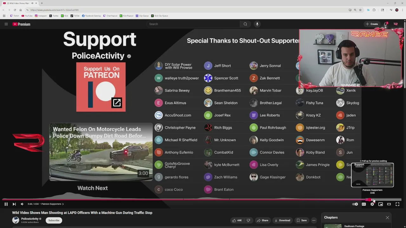The height and width of the screenshot is (228, 406).
Task: Open the PoliceActivity channel avatar
Action: tap(16, 220)
